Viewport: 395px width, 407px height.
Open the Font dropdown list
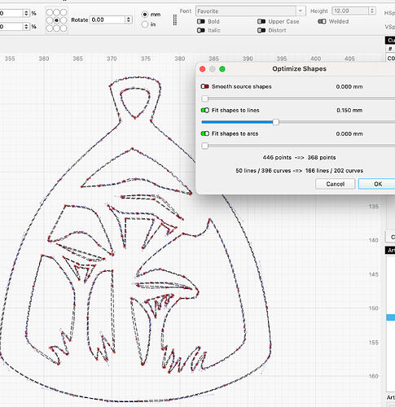coord(301,11)
